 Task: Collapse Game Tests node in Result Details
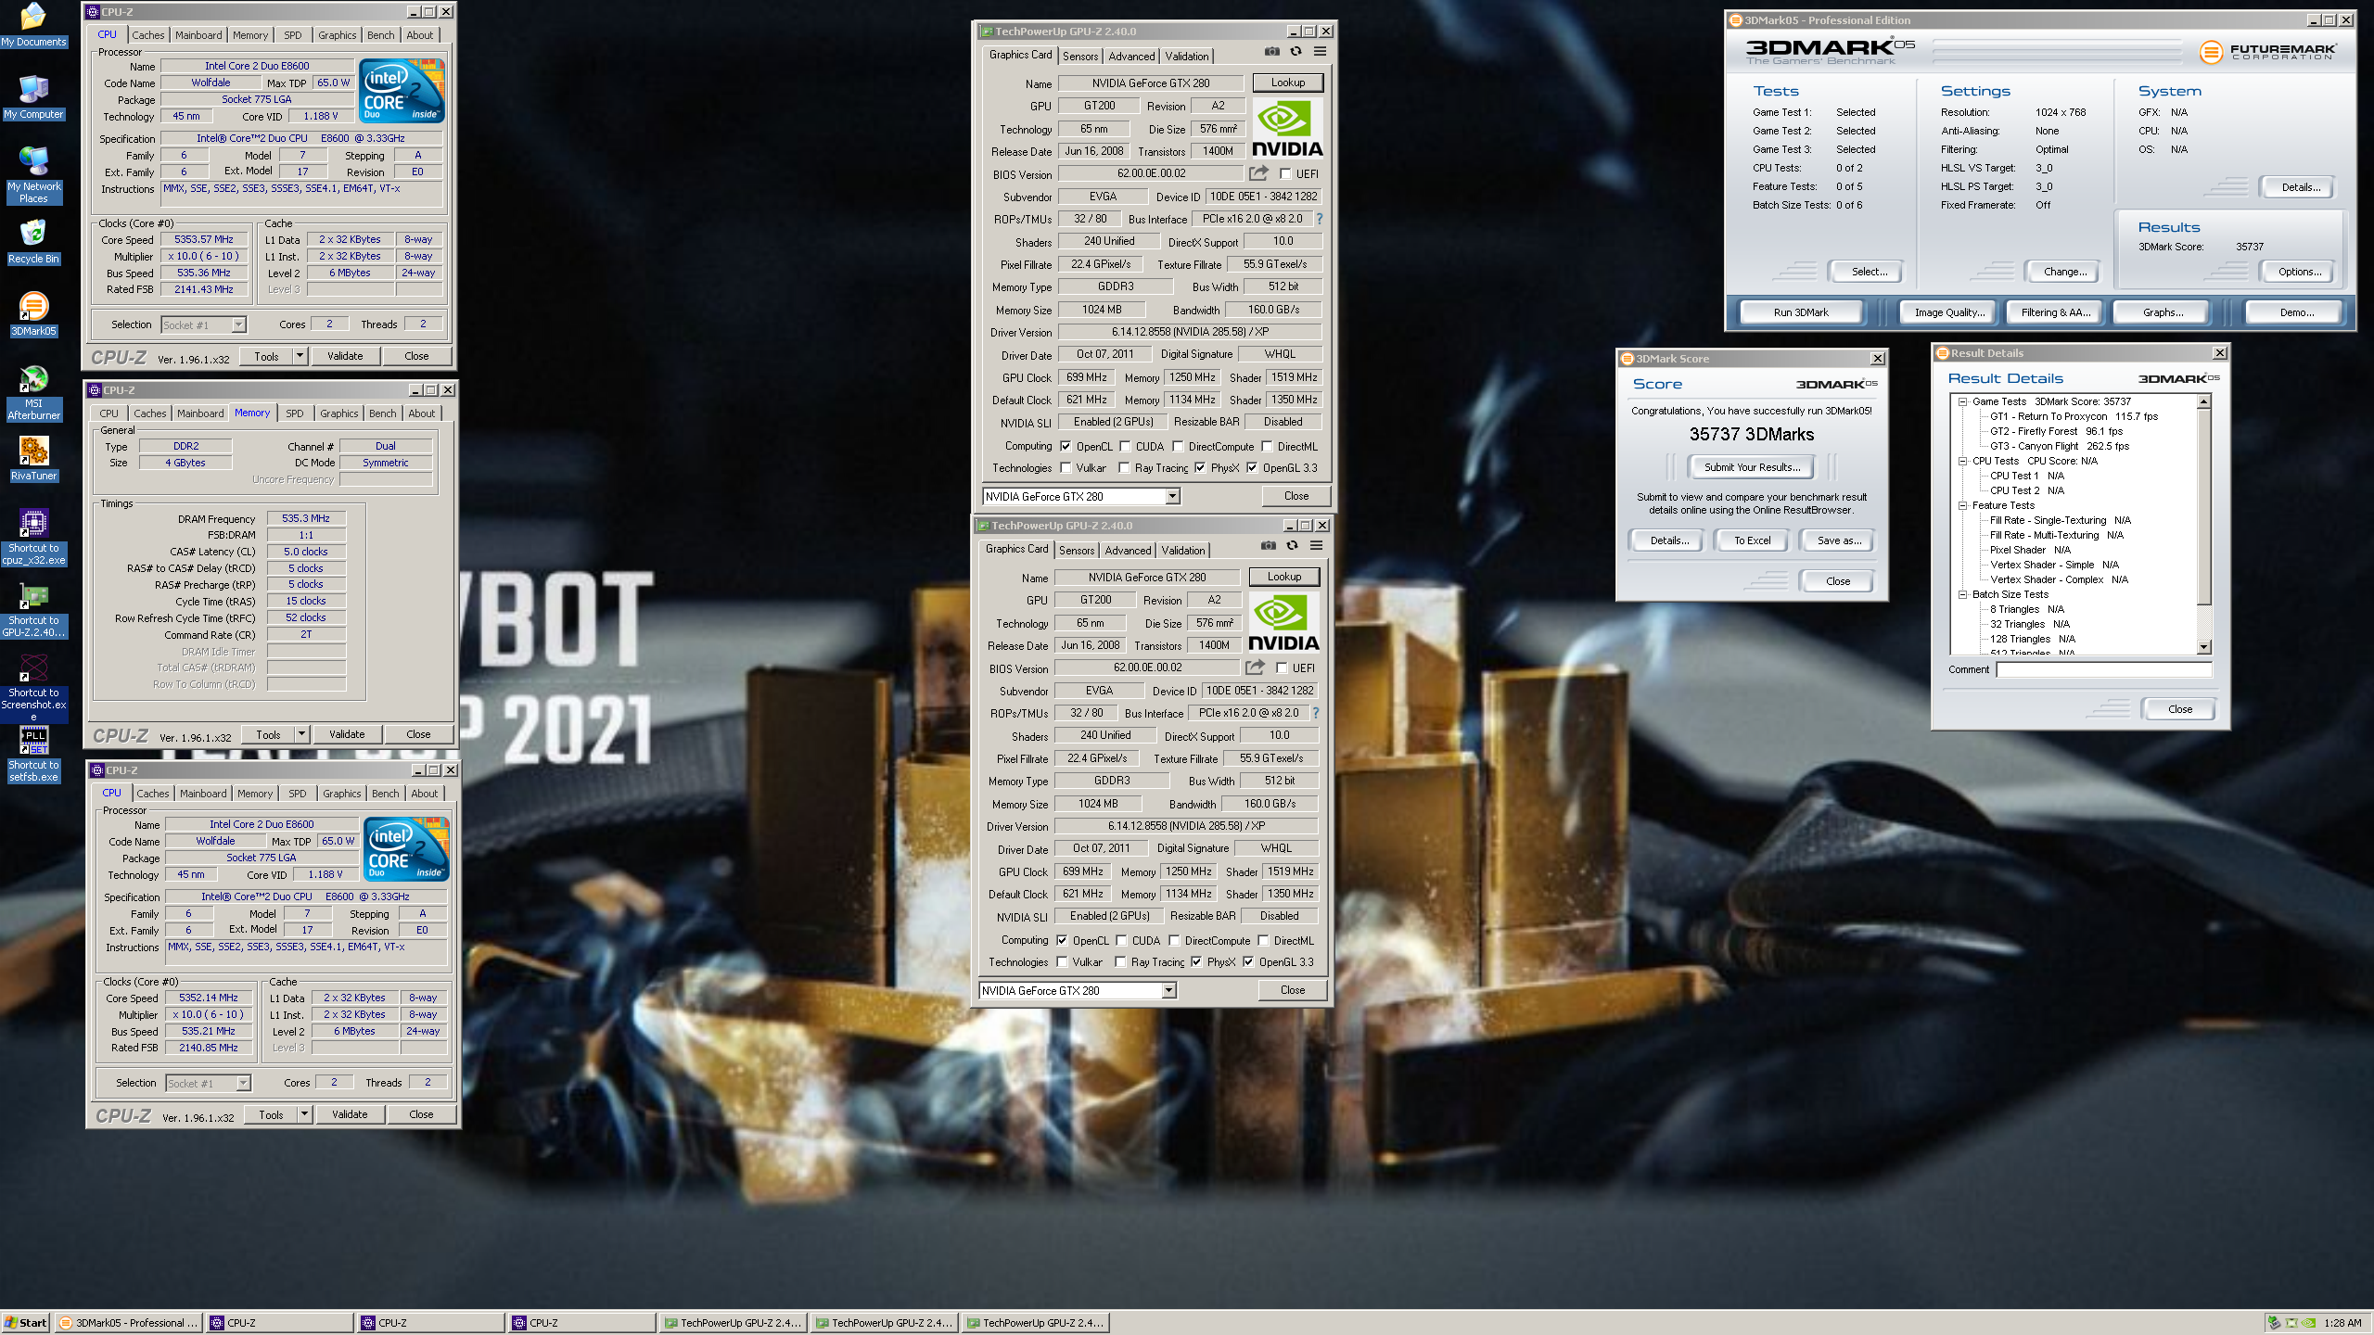[x=1963, y=401]
